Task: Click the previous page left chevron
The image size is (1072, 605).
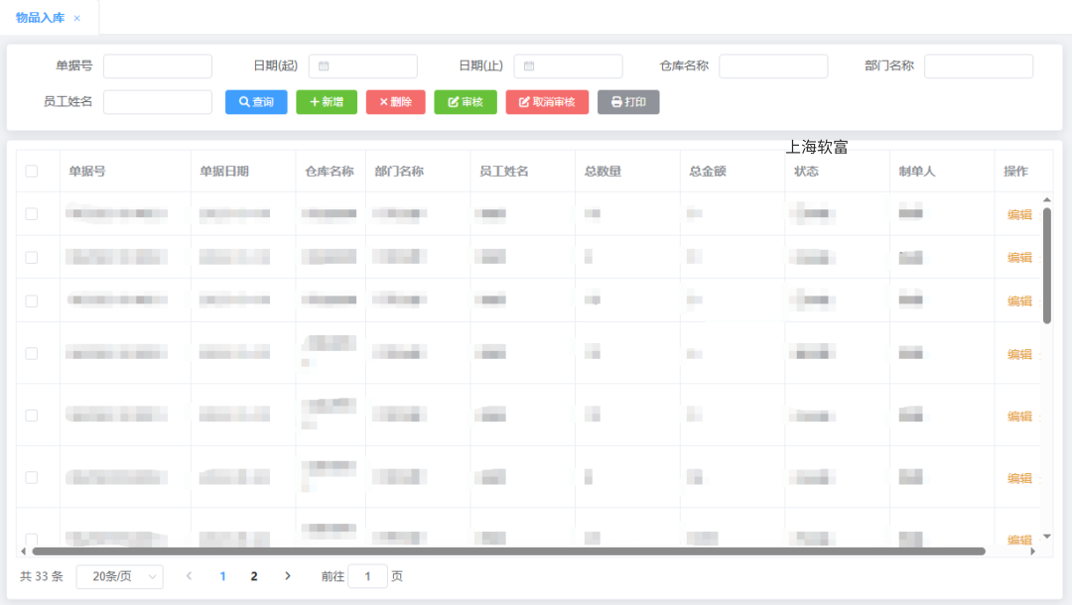Action: [190, 576]
